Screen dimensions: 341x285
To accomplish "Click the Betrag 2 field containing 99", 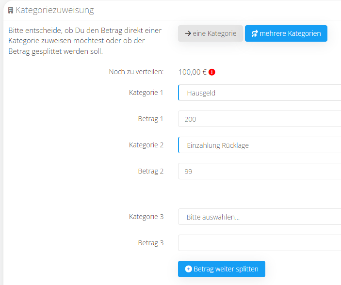I will point(260,171).
